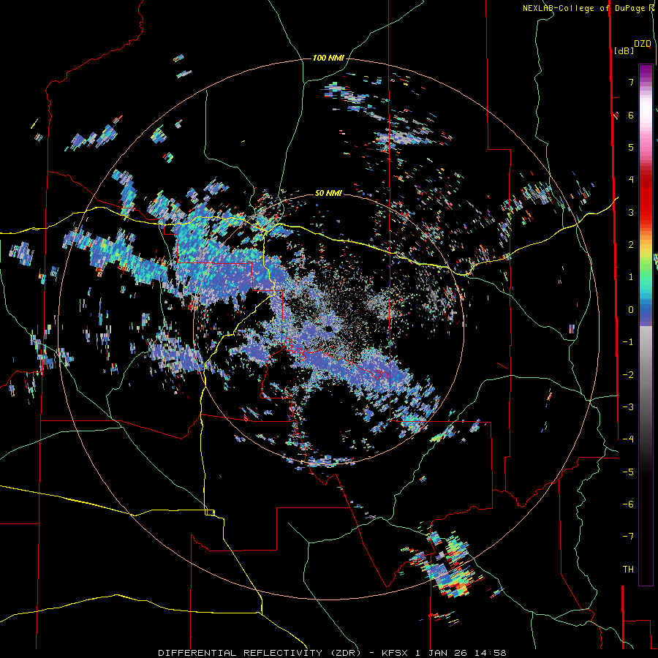Screen dimensions: 658x658
Task: Click the -5 value on the color scale
Action: pos(628,472)
